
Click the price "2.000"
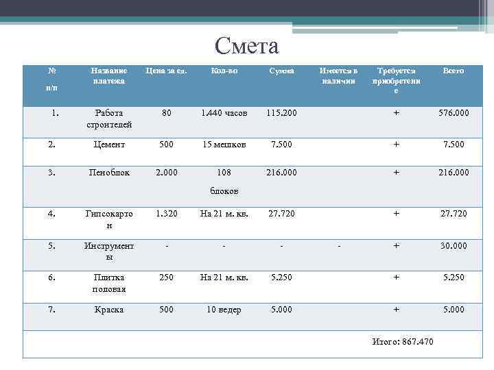tap(166, 173)
